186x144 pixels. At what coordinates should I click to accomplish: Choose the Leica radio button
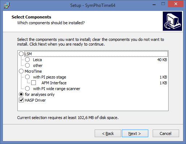tap(27, 60)
